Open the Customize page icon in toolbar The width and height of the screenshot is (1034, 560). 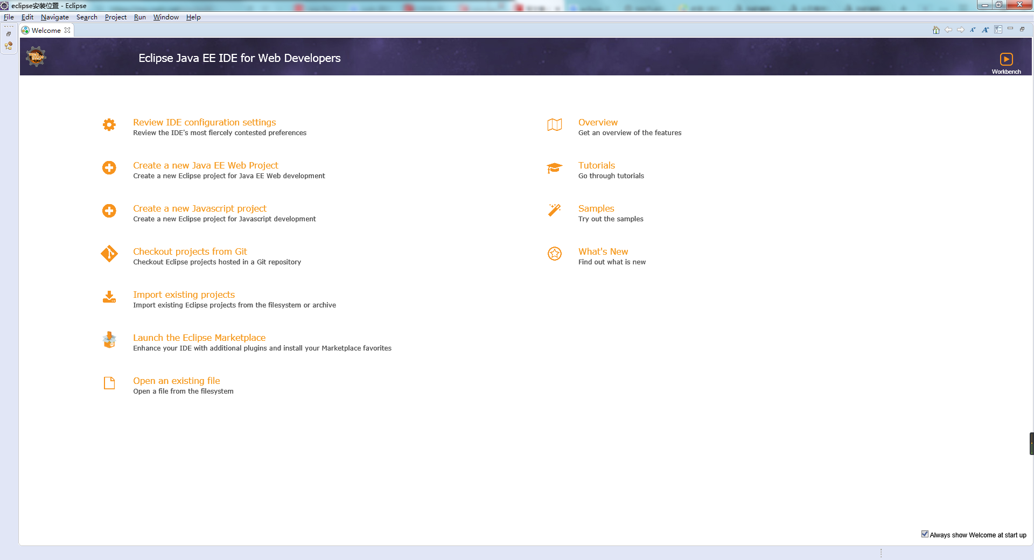tap(998, 30)
